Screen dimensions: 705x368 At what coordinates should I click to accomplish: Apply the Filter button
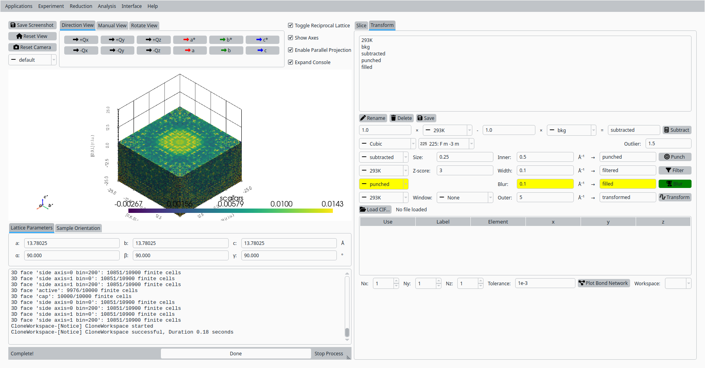click(675, 170)
